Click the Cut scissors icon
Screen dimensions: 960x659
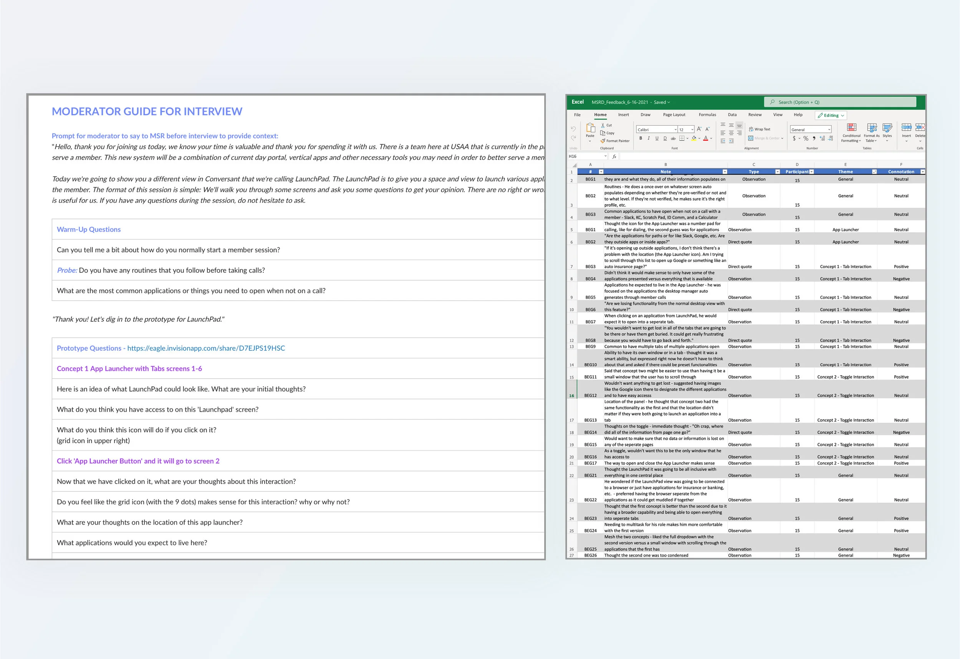click(603, 125)
